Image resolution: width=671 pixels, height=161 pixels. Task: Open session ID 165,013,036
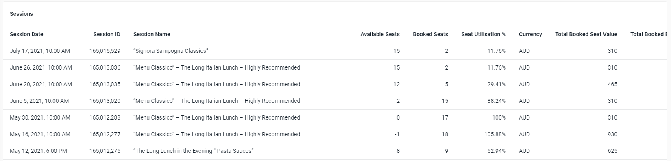click(105, 67)
